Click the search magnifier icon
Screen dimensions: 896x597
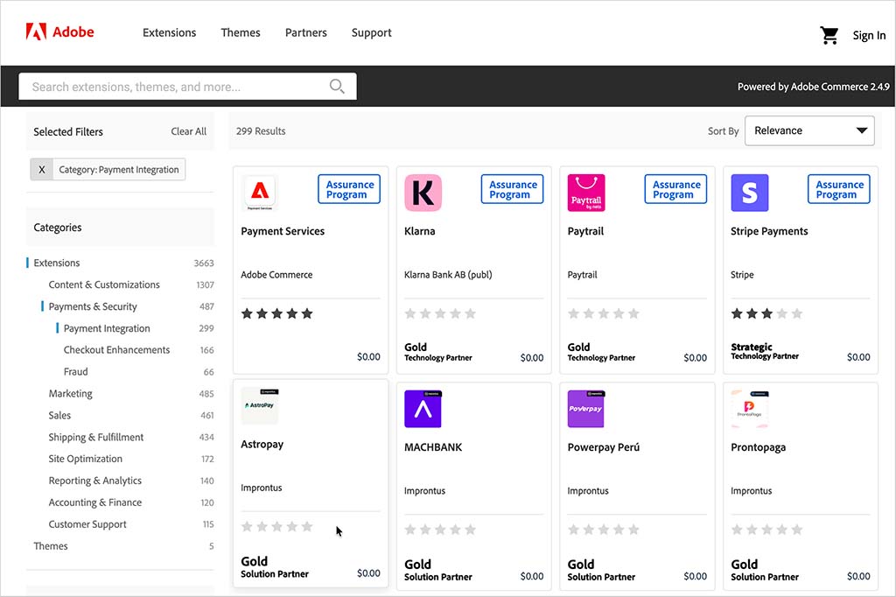(x=337, y=87)
